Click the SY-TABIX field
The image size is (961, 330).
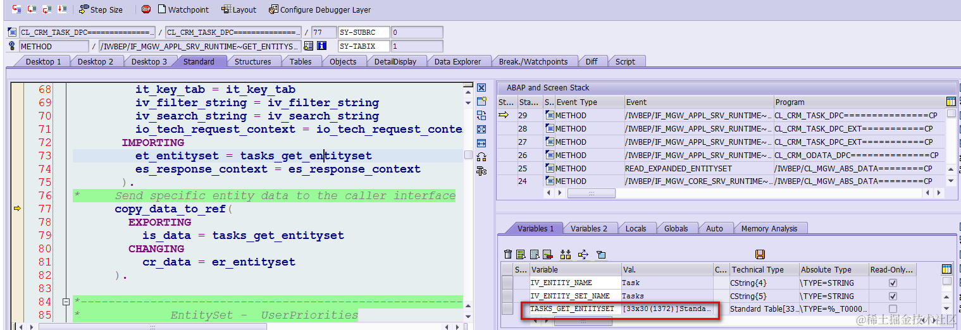364,46
